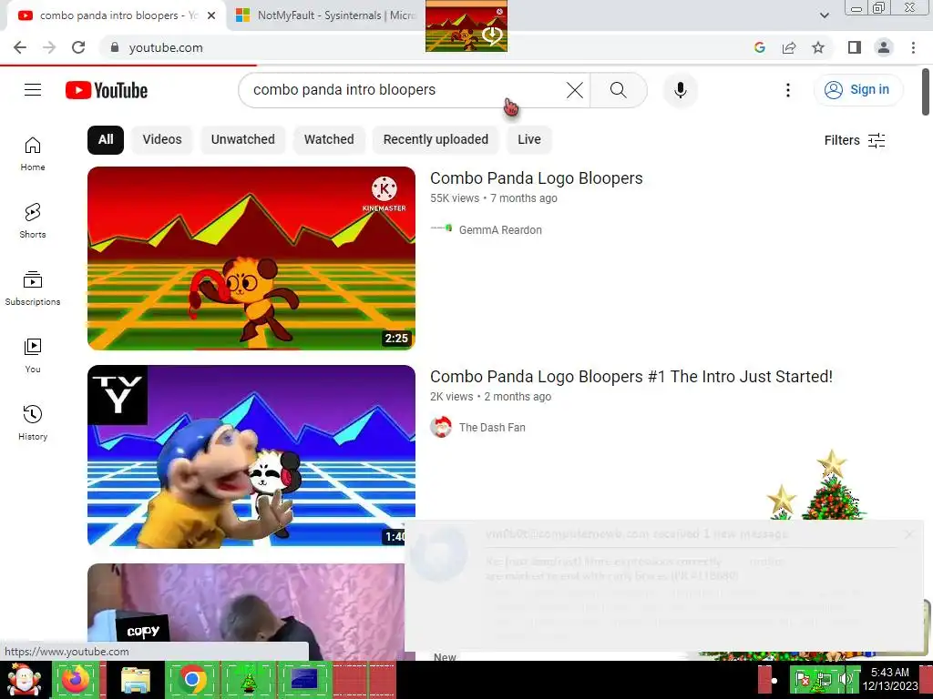Play the third video thumbnail labeled copy
This screenshot has width=933, height=699.
coord(246,611)
